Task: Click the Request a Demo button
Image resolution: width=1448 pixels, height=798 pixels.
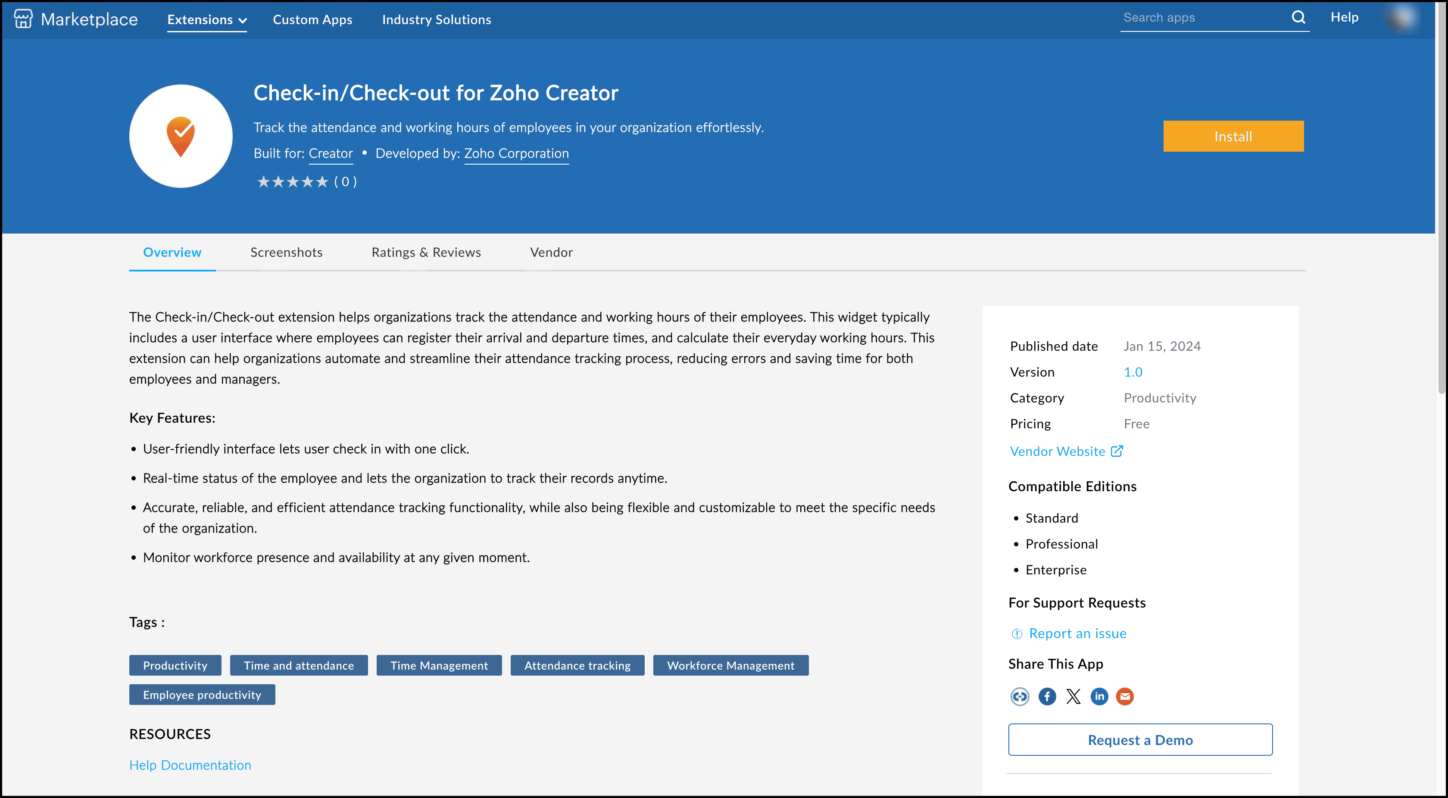Action: (x=1140, y=739)
